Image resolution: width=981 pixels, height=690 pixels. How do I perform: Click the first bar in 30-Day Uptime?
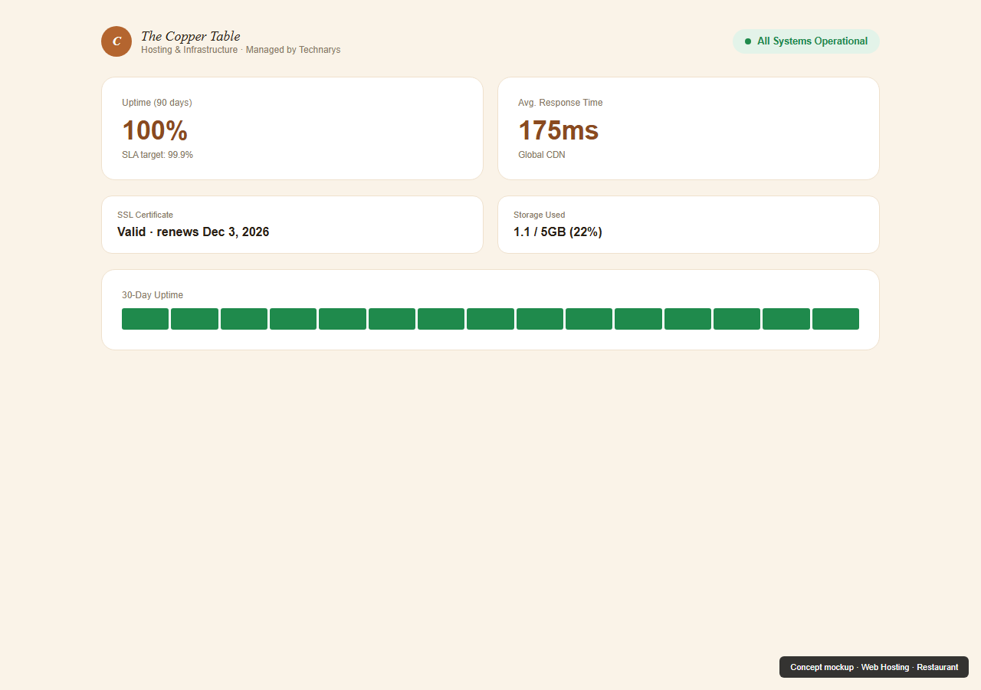click(x=145, y=319)
